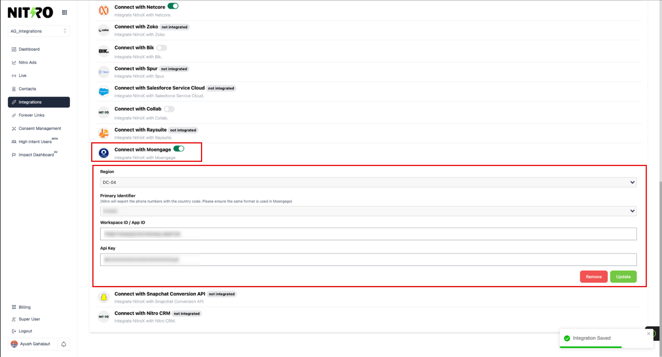662x357 pixels.
Task: Click the green checkmark in toast
Action: click(567, 338)
